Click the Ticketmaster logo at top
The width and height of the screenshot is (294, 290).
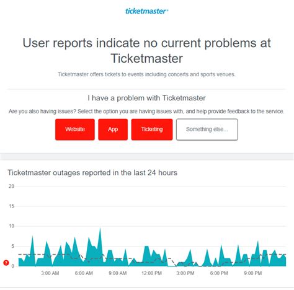tap(146, 11)
